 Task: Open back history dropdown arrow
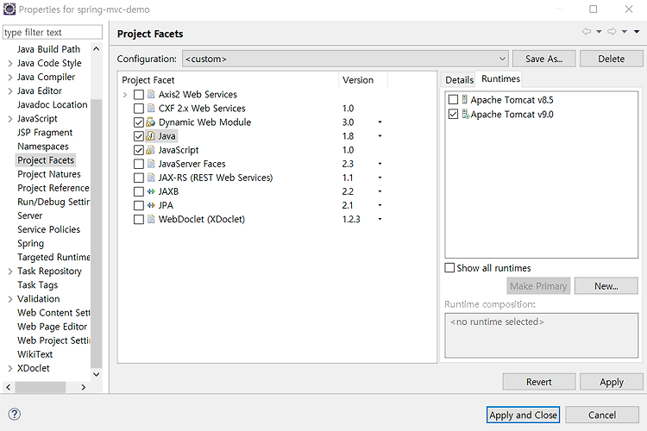click(599, 31)
